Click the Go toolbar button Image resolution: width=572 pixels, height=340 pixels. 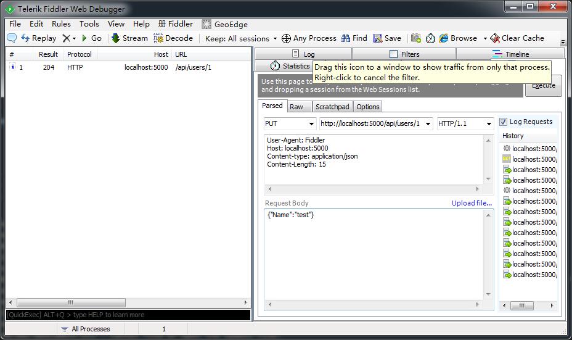[92, 38]
